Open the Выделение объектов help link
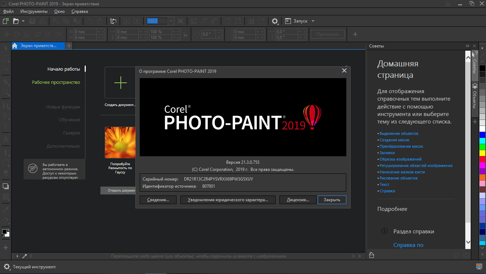The width and height of the screenshot is (486, 274). click(x=399, y=133)
